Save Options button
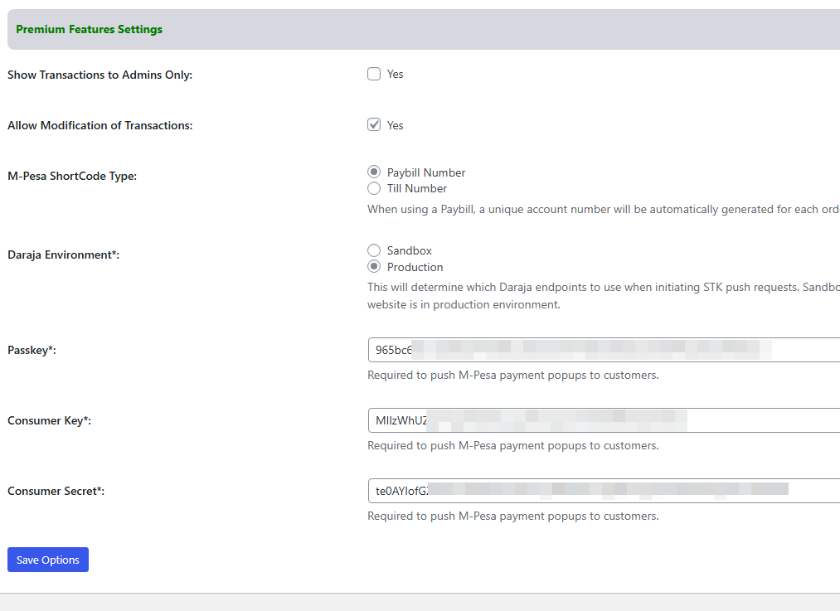This screenshot has width=840, height=611. (48, 560)
